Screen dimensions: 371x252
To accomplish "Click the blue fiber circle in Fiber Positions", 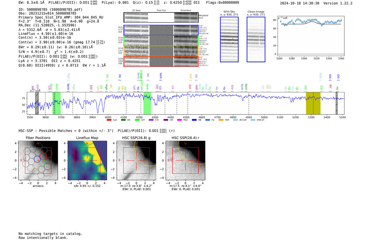I will 37,159.
